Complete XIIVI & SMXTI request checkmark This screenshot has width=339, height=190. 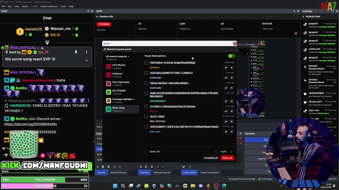pos(226,131)
